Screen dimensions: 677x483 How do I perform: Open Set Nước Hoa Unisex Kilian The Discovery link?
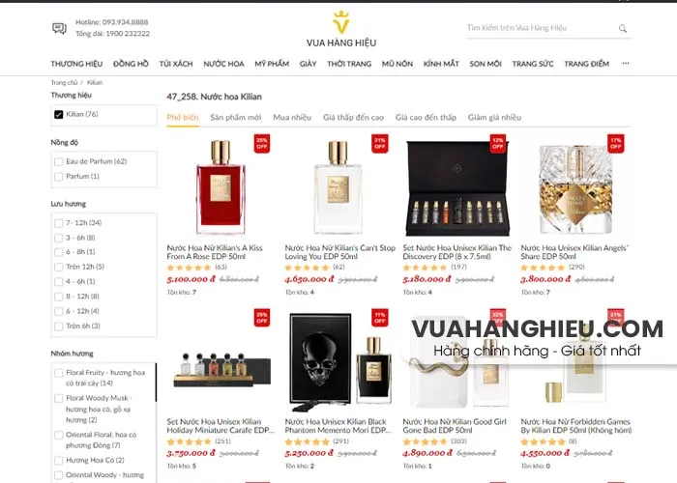(456, 252)
